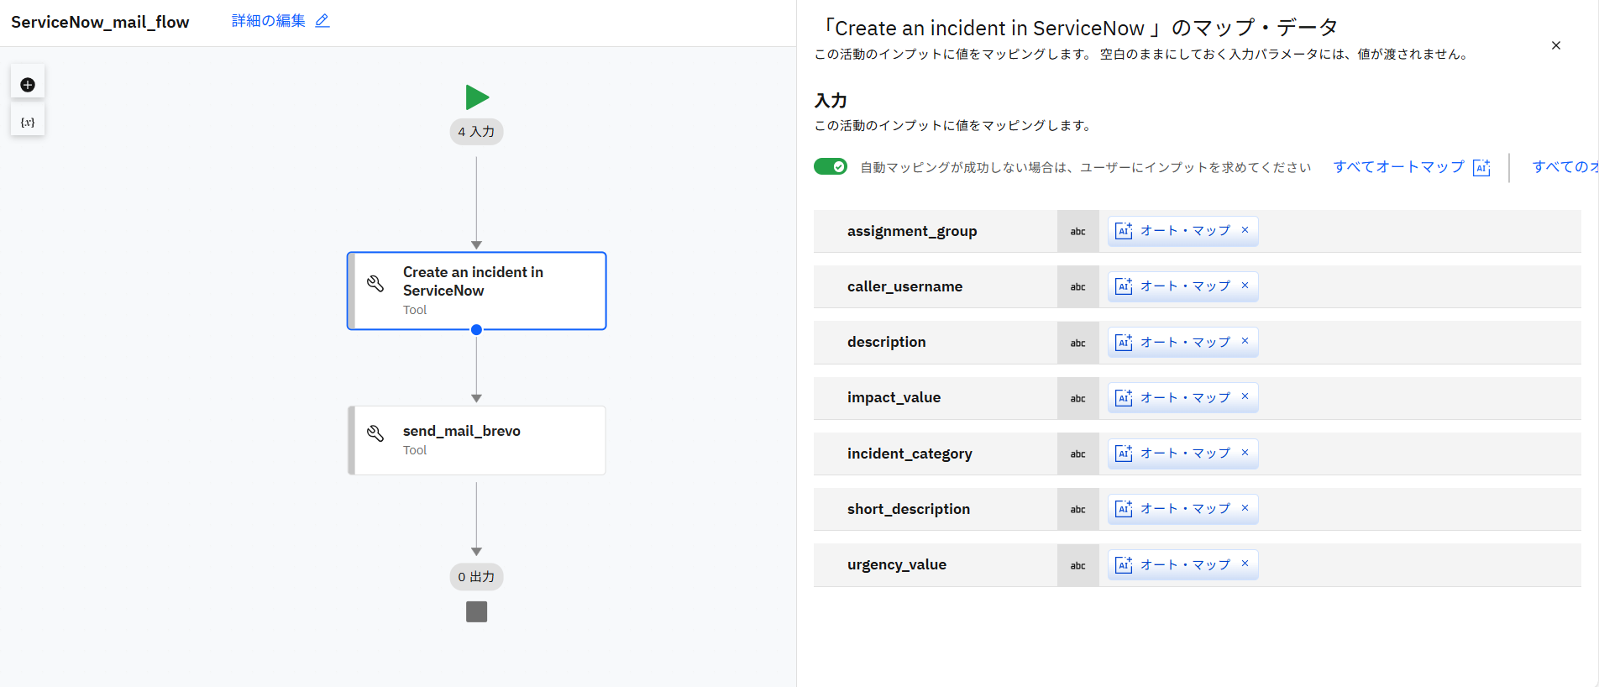Click the gray flow end stop icon
The image size is (1599, 687).
[x=476, y=612]
